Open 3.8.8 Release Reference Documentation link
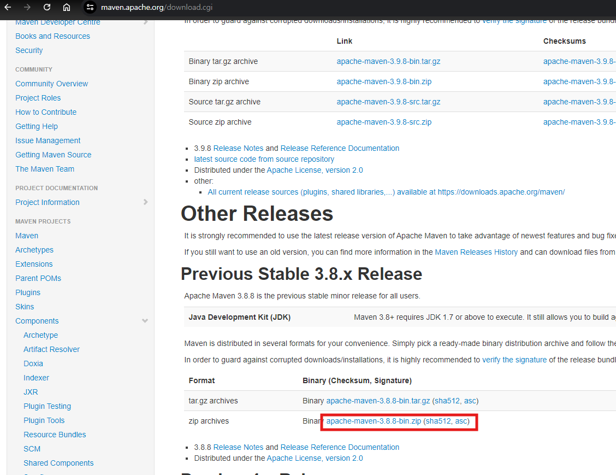Image resolution: width=616 pixels, height=475 pixels. (340, 448)
